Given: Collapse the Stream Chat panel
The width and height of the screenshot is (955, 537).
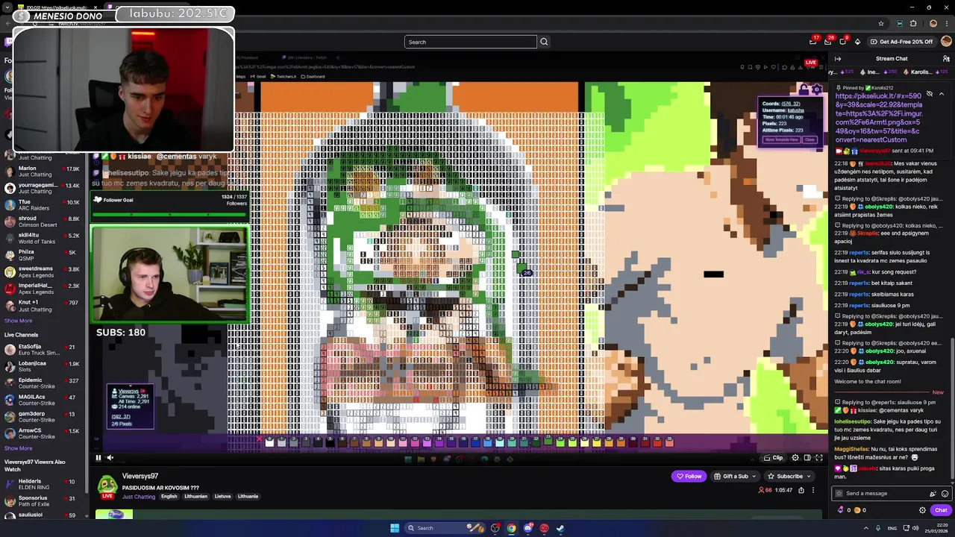Looking at the screenshot, I should [838, 59].
